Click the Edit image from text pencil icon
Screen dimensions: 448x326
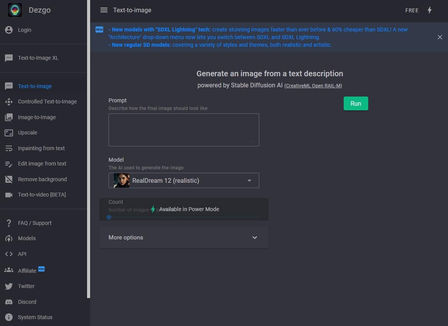click(9, 164)
